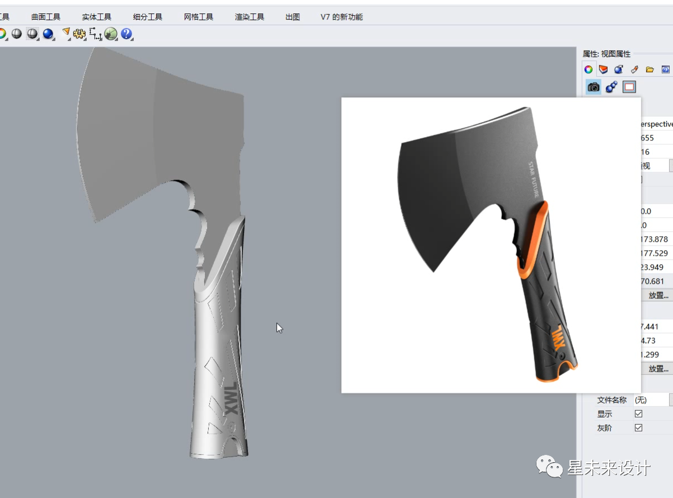Click the 文件名称 label

point(612,400)
